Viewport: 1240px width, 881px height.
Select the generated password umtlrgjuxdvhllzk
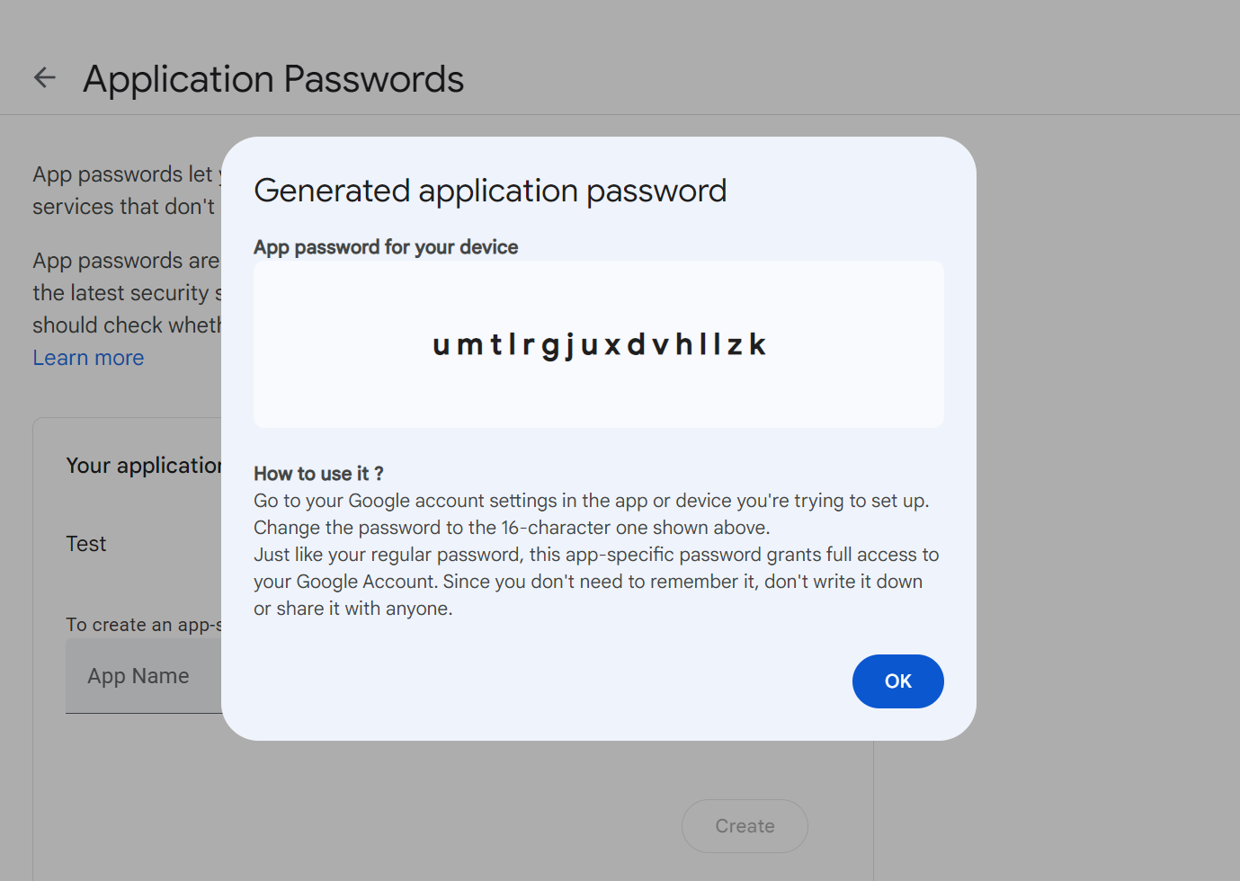pos(598,344)
